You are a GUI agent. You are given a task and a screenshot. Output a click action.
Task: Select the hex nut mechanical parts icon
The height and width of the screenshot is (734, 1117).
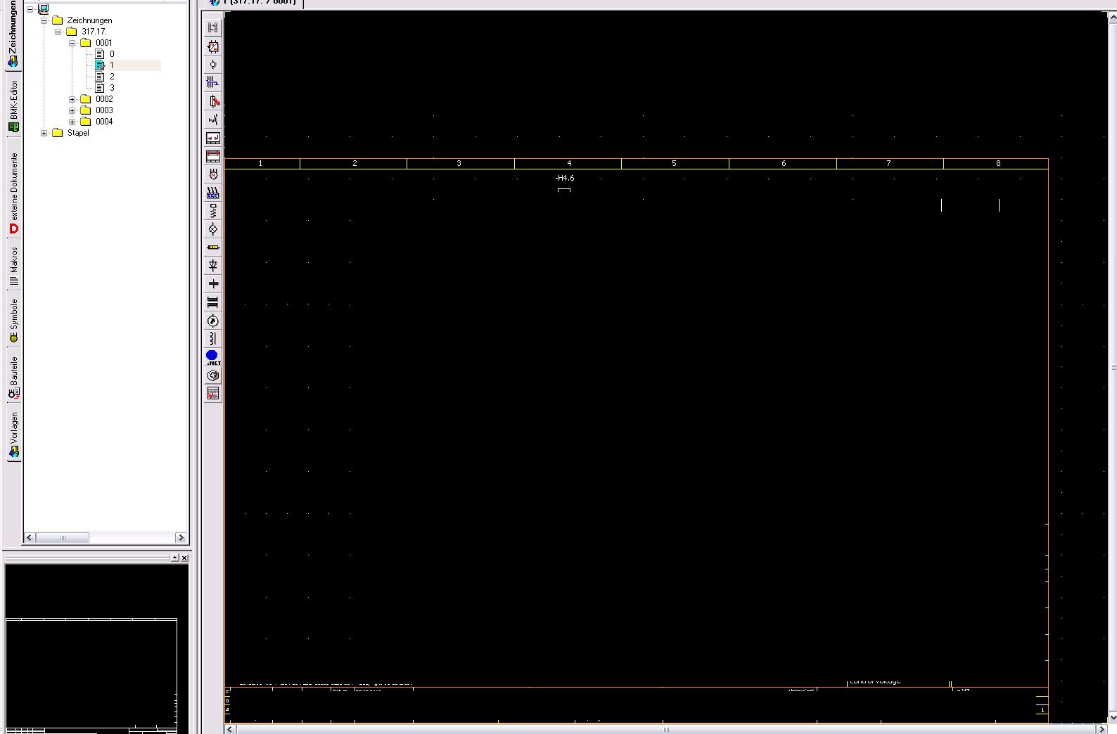tap(213, 375)
